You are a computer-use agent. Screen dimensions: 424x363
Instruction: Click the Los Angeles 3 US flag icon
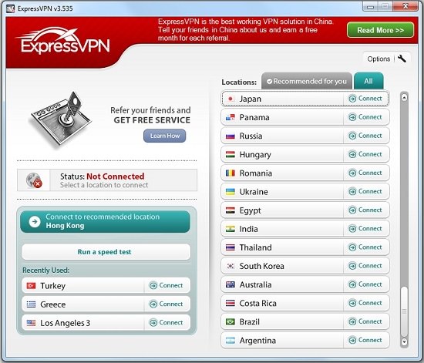[31, 323]
